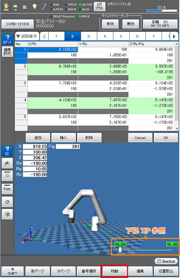Viewport: 180px width, 278px height.
Task: Select the cube view icon
Action: pos(7,214)
